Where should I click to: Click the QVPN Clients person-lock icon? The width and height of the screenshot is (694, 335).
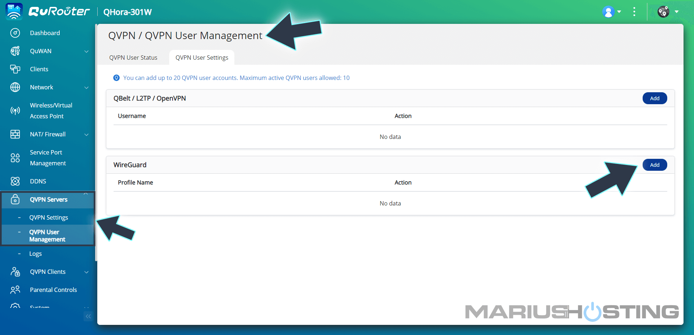15,272
